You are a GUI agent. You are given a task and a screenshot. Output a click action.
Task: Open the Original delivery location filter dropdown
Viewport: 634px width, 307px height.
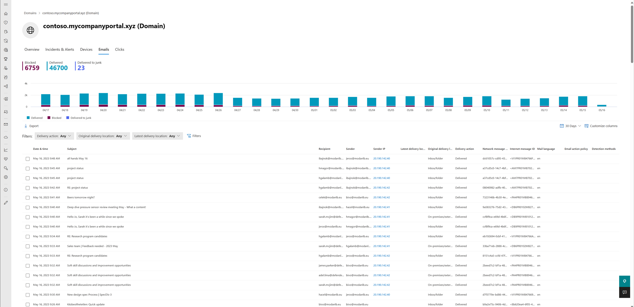pos(103,136)
